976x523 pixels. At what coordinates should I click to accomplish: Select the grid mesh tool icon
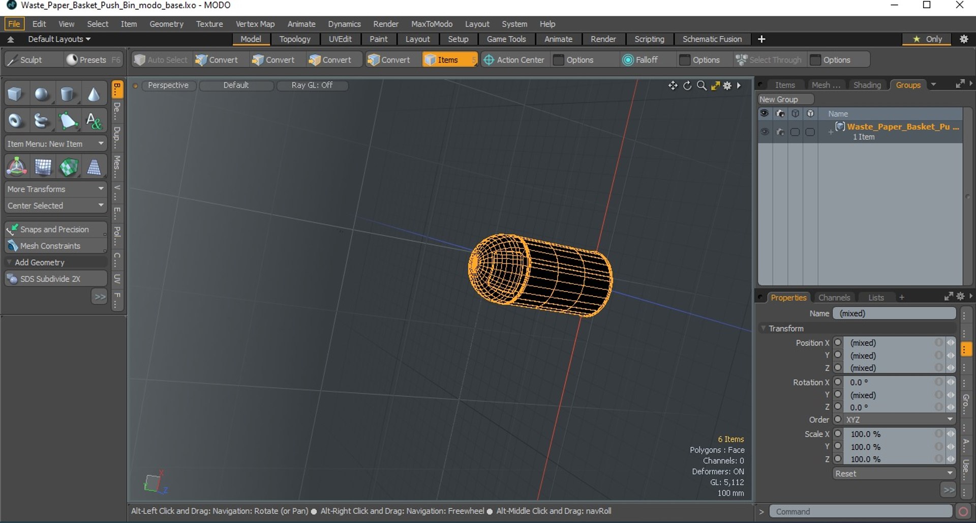(x=43, y=167)
